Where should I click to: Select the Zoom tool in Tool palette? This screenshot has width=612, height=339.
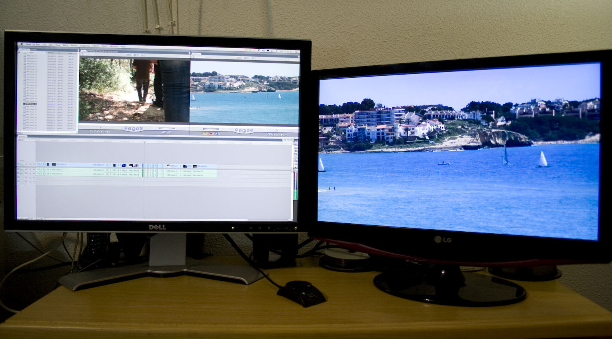(x=296, y=160)
